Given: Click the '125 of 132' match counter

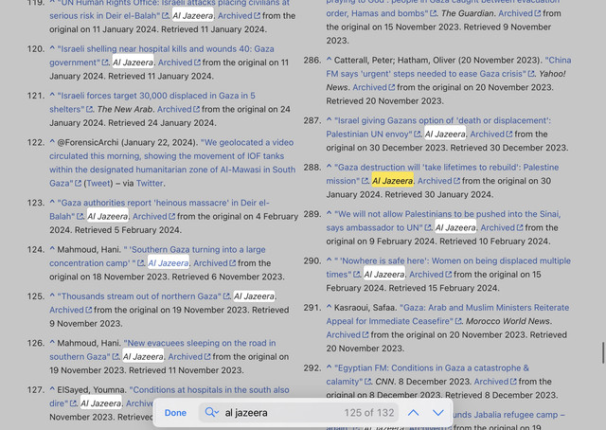Looking at the screenshot, I should pyautogui.click(x=369, y=413).
